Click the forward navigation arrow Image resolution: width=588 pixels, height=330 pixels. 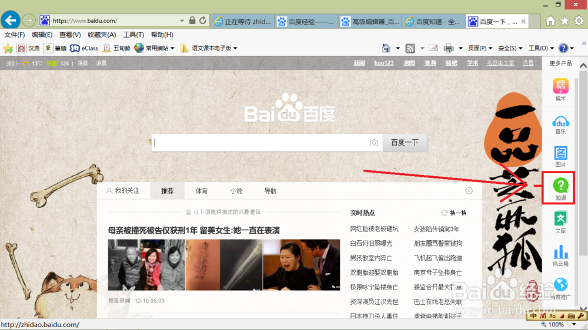click(28, 20)
